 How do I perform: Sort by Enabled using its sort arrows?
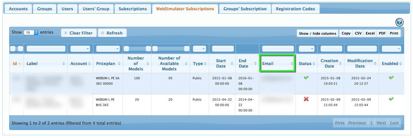[x=400, y=64]
